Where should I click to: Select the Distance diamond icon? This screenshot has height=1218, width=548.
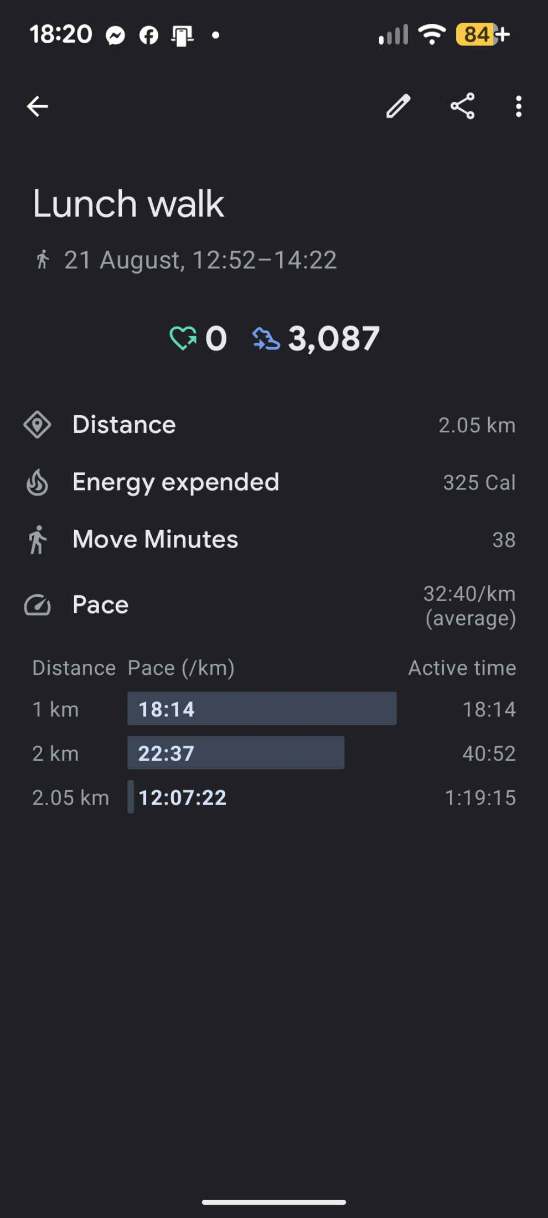tap(37, 425)
